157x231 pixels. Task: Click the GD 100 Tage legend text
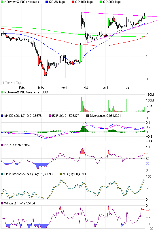[x=84, y=2]
